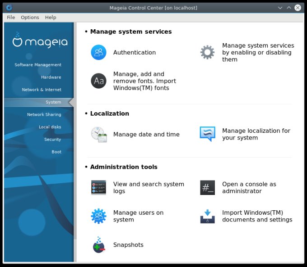
Task: Click the gear icon for system services
Action: click(x=207, y=52)
